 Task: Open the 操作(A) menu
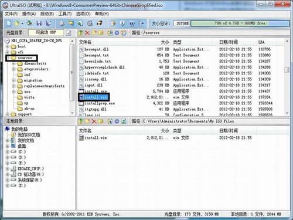click(29, 14)
